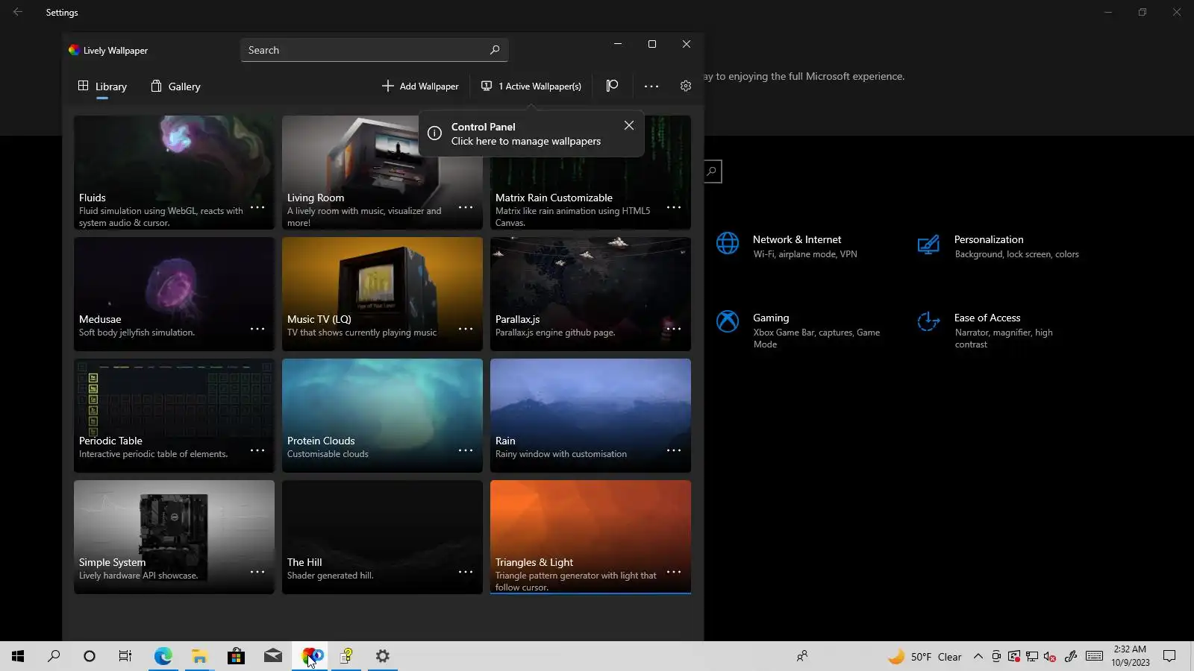Open more options for Medusae wallpaper
The height and width of the screenshot is (671, 1194).
pyautogui.click(x=257, y=329)
